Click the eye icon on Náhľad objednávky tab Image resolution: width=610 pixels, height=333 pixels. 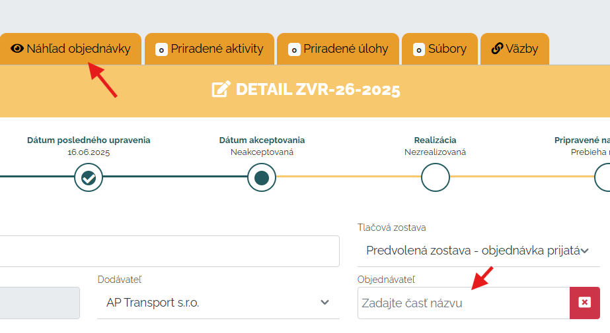(17, 49)
